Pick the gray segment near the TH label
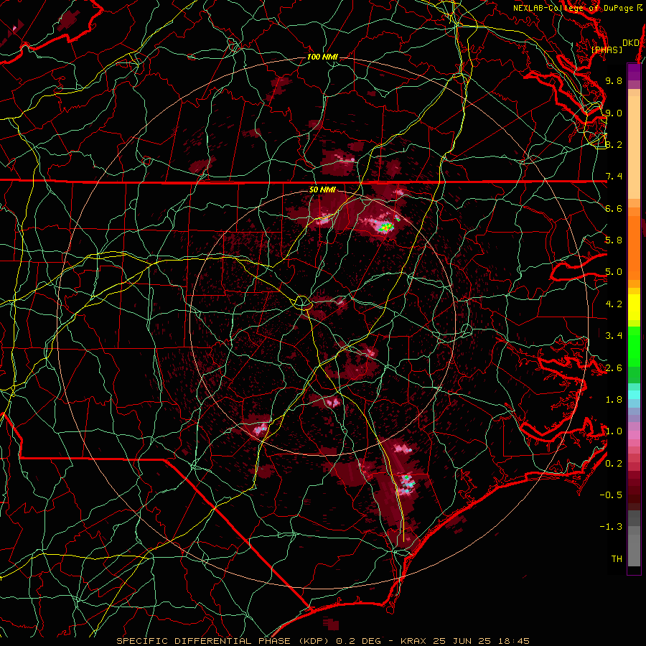The image size is (646, 646). coord(634,550)
